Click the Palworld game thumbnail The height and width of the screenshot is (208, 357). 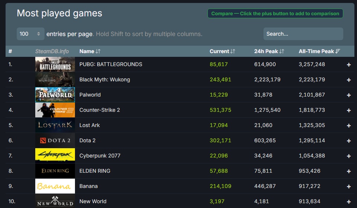coord(55,95)
